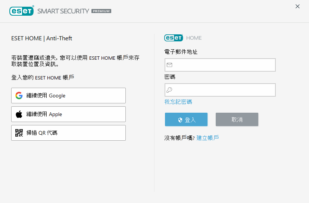Close the ESET Smart Security dialog
Viewport: 309px width, 203px height.
(x=297, y=6)
